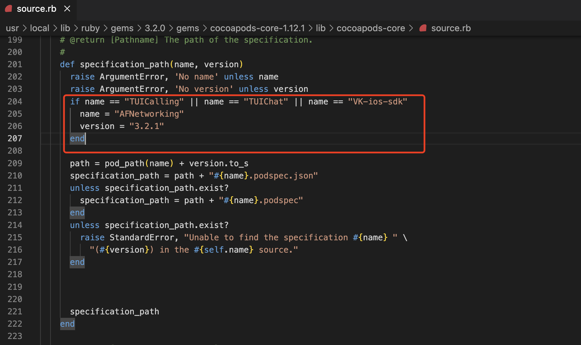581x345 pixels.
Task: Click '@return' comment tag on line 199
Action: [x=87, y=40]
